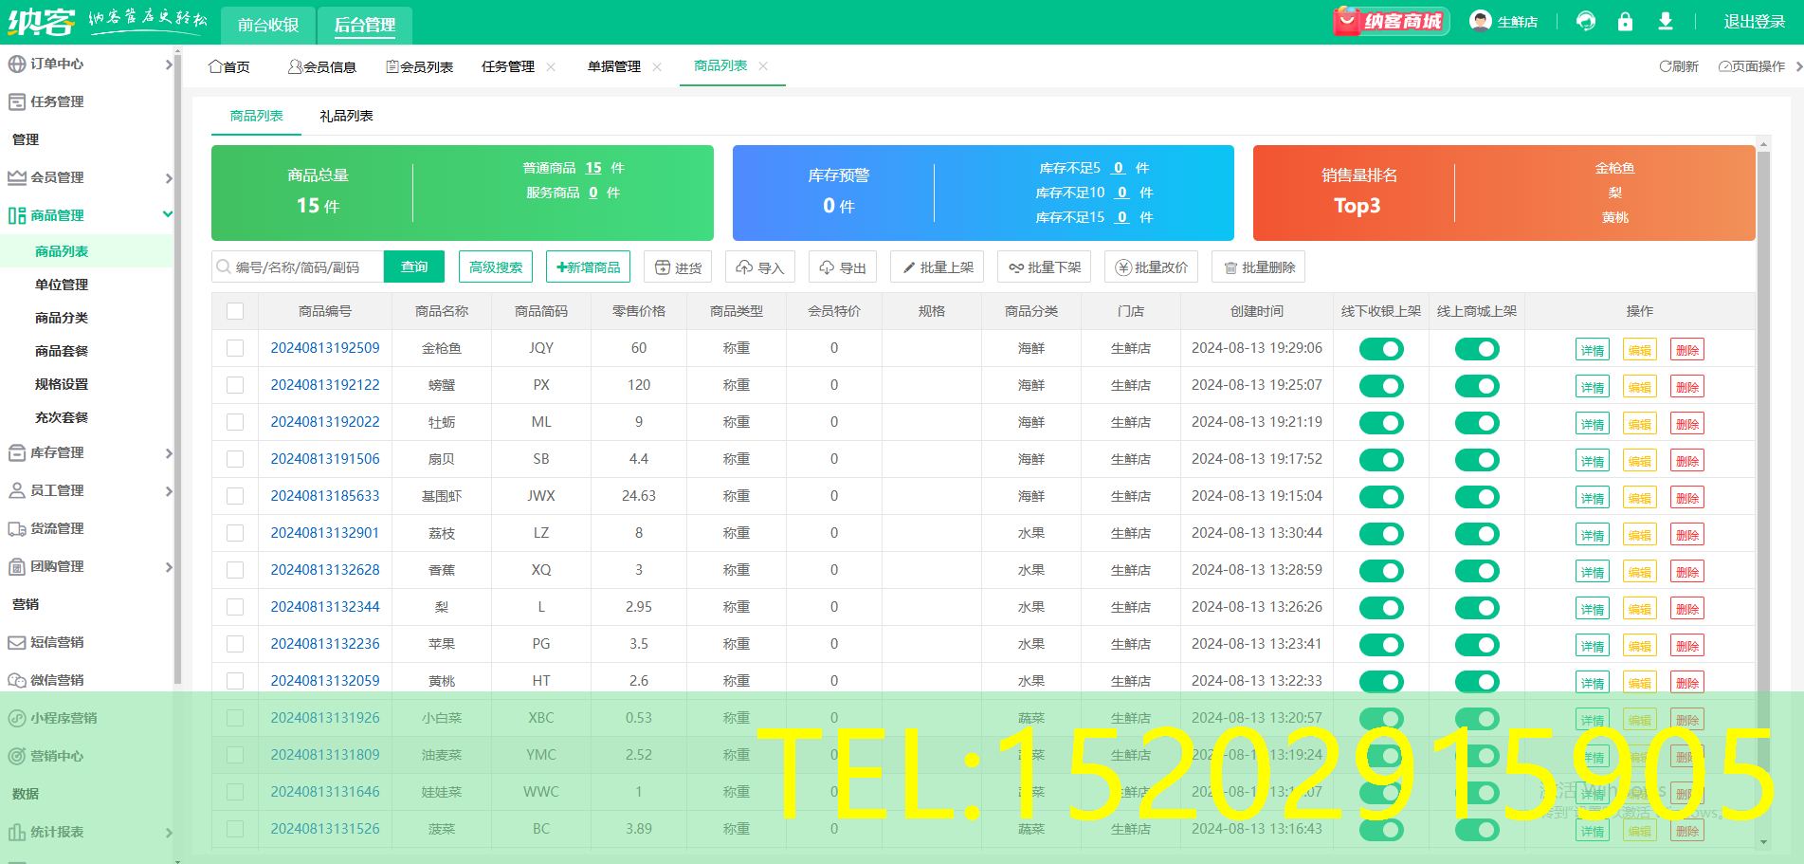Refresh the page via 刷新 icon
This screenshot has height=864, width=1804.
[1679, 66]
